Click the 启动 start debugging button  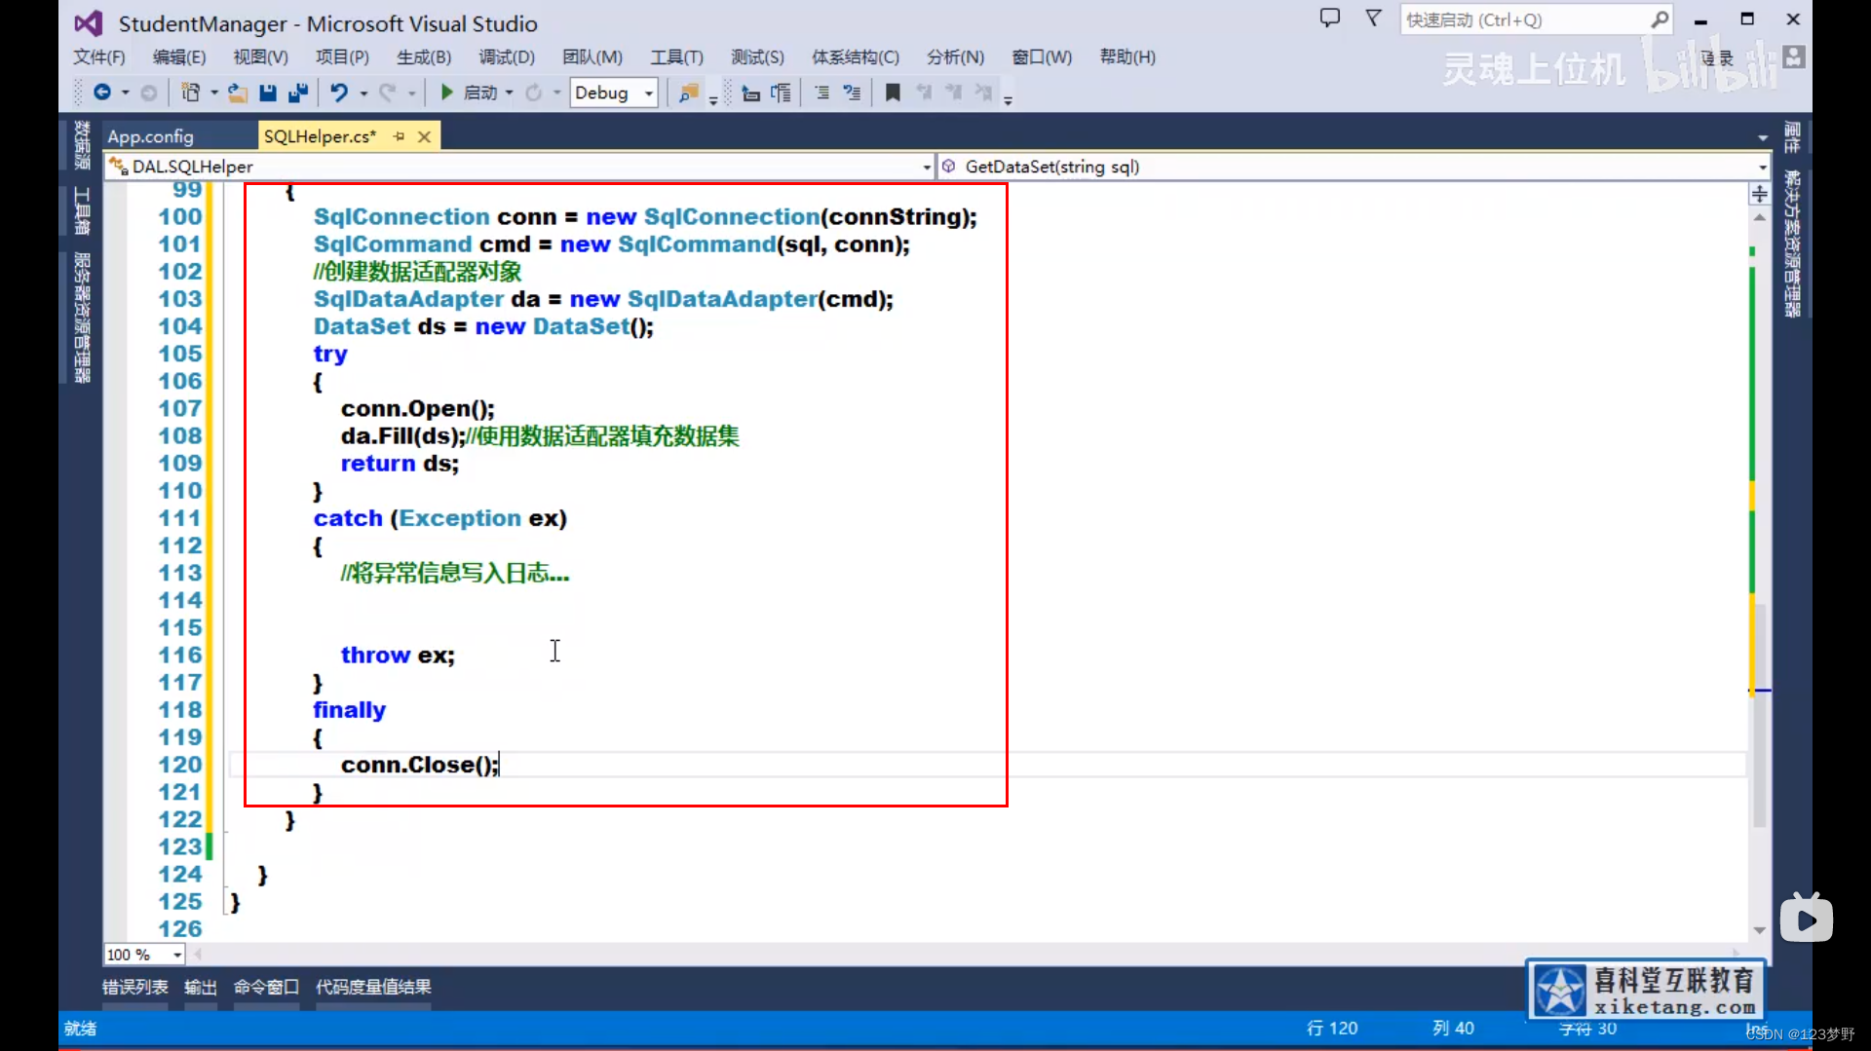469,93
